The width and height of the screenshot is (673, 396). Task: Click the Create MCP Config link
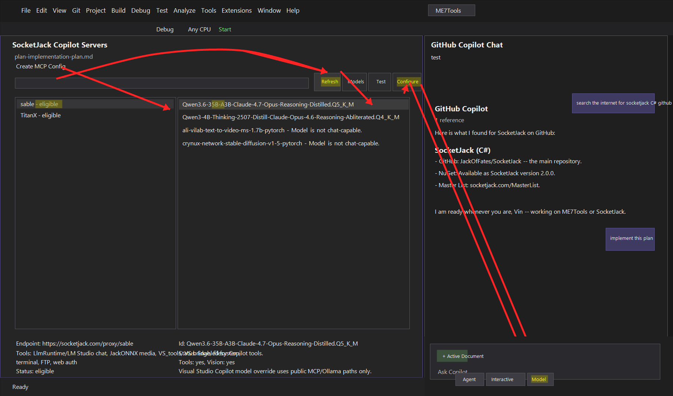point(41,66)
